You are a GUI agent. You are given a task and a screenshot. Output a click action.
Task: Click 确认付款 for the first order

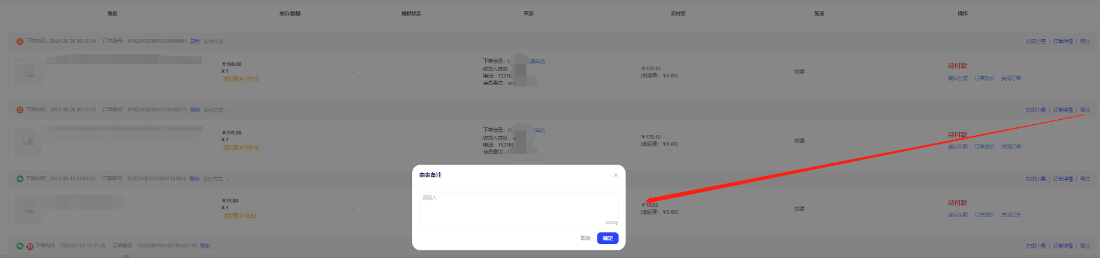click(x=958, y=79)
